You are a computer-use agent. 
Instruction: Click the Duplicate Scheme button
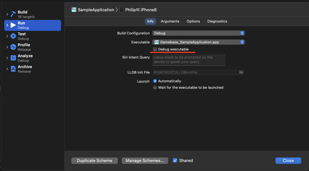click(x=94, y=161)
